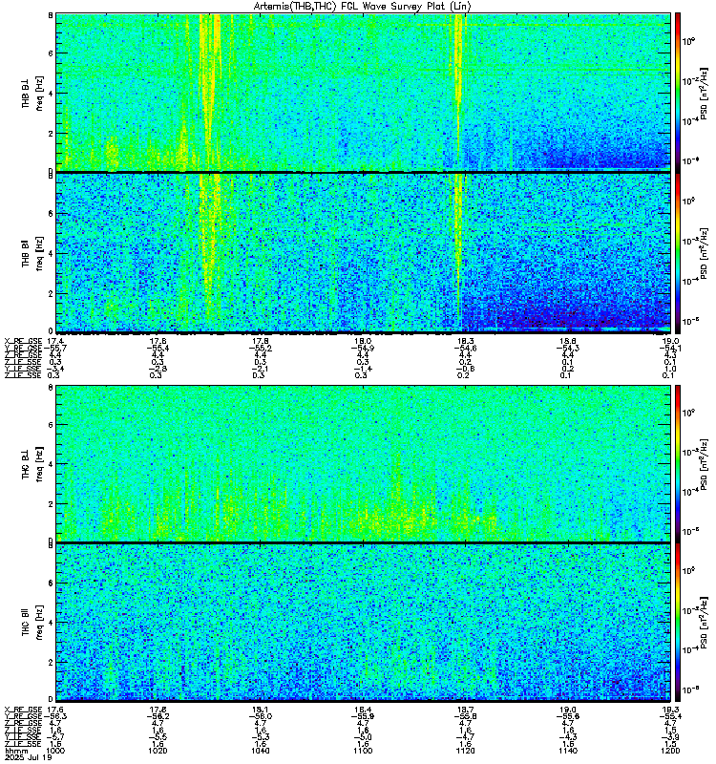Click the PSD label beside the THC B∥ color bar

(704, 623)
